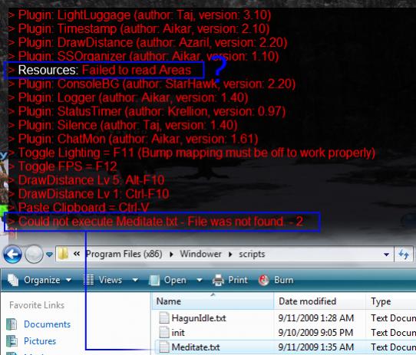This screenshot has height=355, width=416.
Task: Sort files by Name column header
Action: (213, 301)
